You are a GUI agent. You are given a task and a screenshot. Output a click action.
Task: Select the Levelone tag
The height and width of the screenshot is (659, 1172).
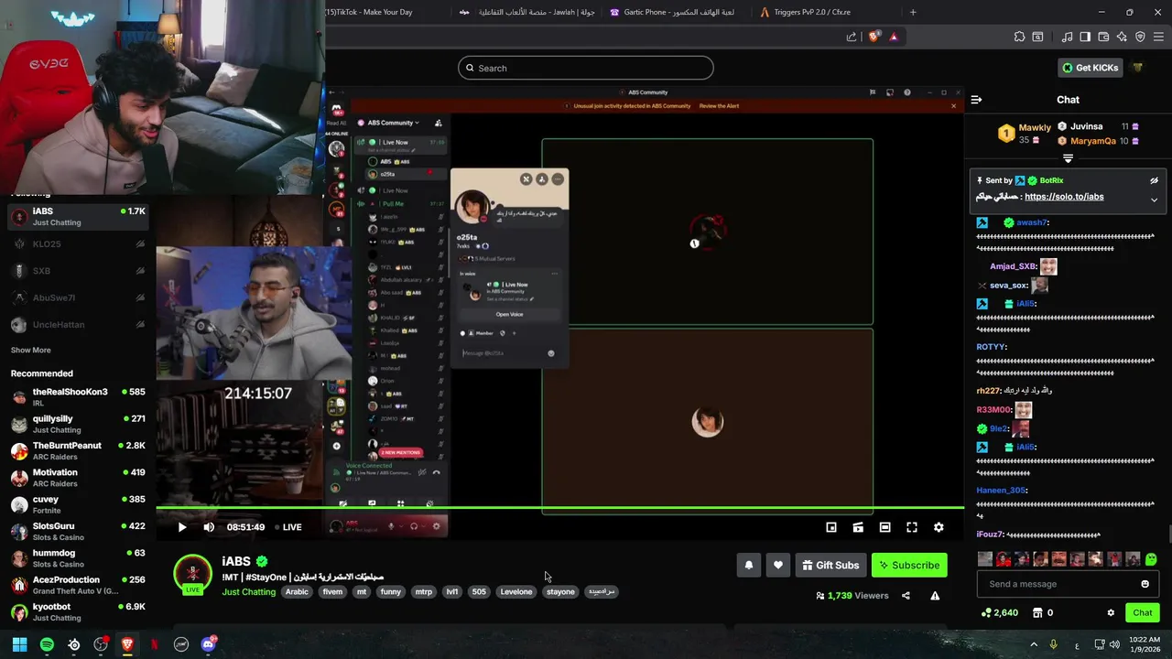(515, 592)
